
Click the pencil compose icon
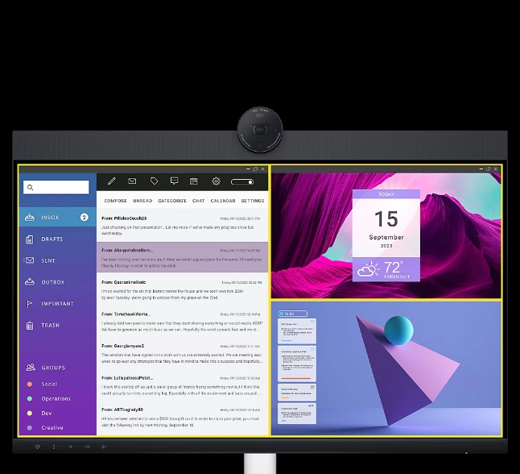pos(112,181)
